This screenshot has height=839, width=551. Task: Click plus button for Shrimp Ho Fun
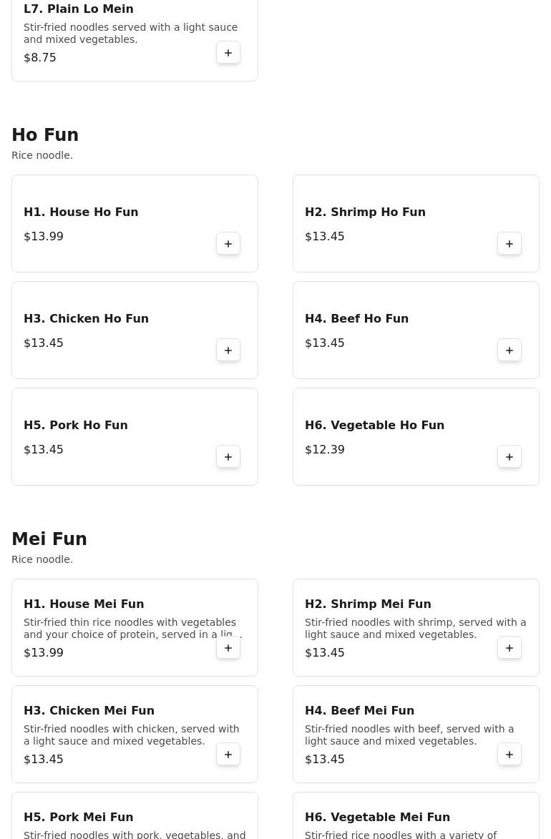pos(509,244)
